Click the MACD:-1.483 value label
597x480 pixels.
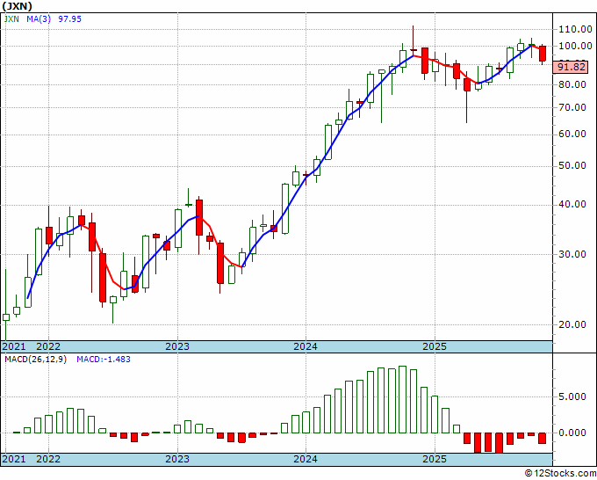[104, 360]
